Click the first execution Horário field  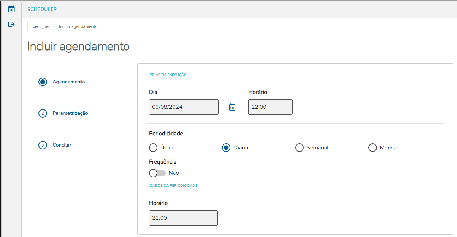click(270, 107)
